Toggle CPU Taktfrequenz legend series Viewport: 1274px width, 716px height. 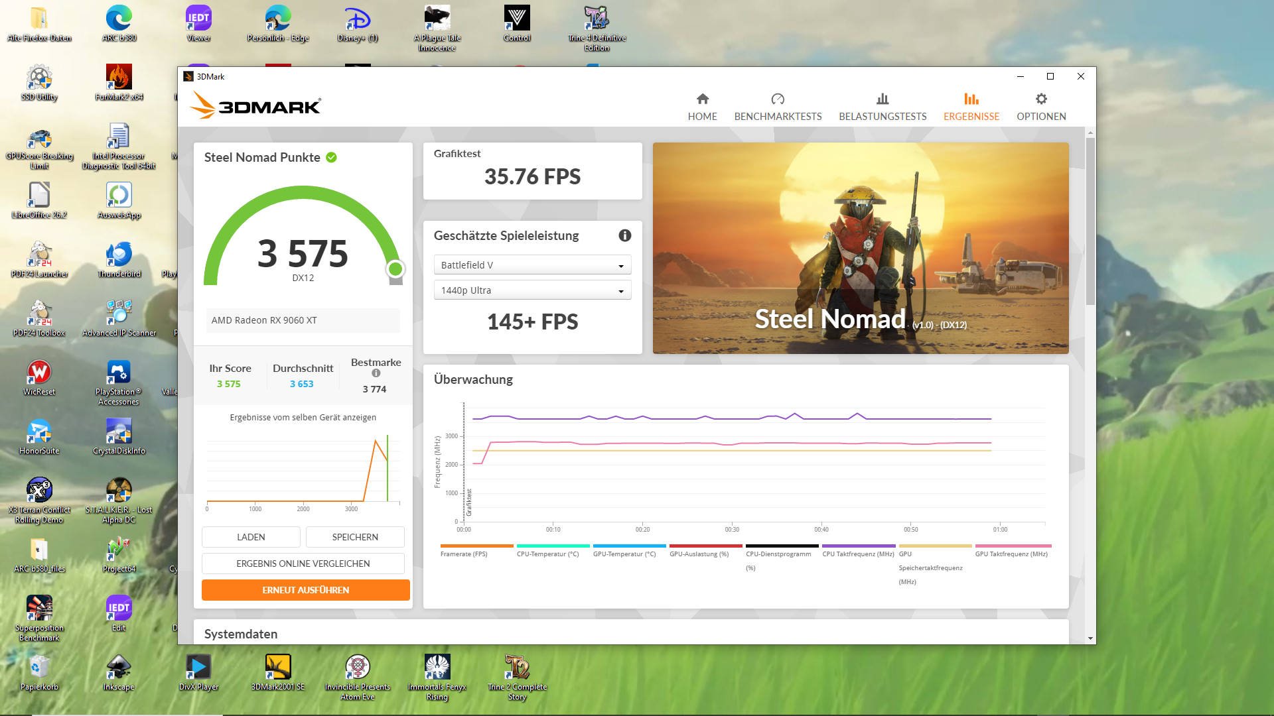858,554
